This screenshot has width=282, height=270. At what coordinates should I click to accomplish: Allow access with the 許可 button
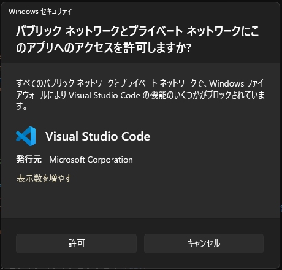[x=76, y=244]
